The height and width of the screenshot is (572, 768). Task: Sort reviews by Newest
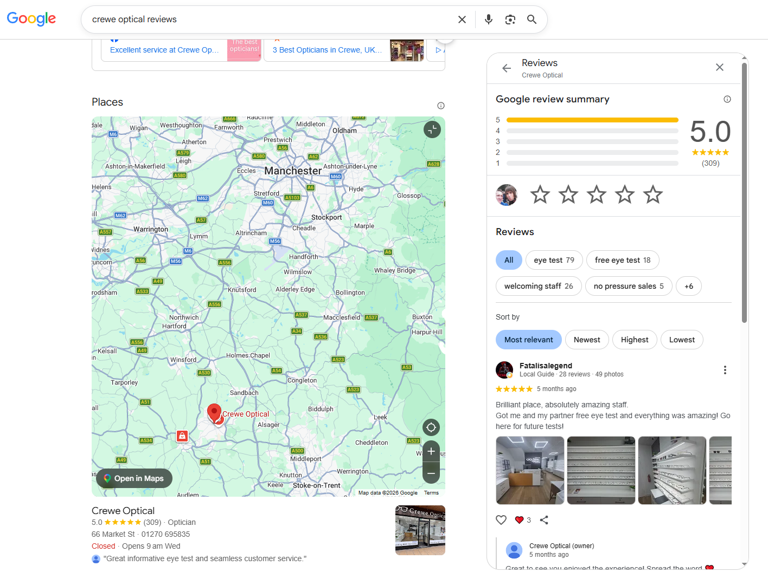587,340
